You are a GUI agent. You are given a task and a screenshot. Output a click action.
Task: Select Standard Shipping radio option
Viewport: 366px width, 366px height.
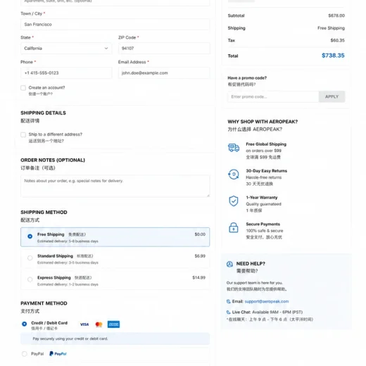coord(30,258)
